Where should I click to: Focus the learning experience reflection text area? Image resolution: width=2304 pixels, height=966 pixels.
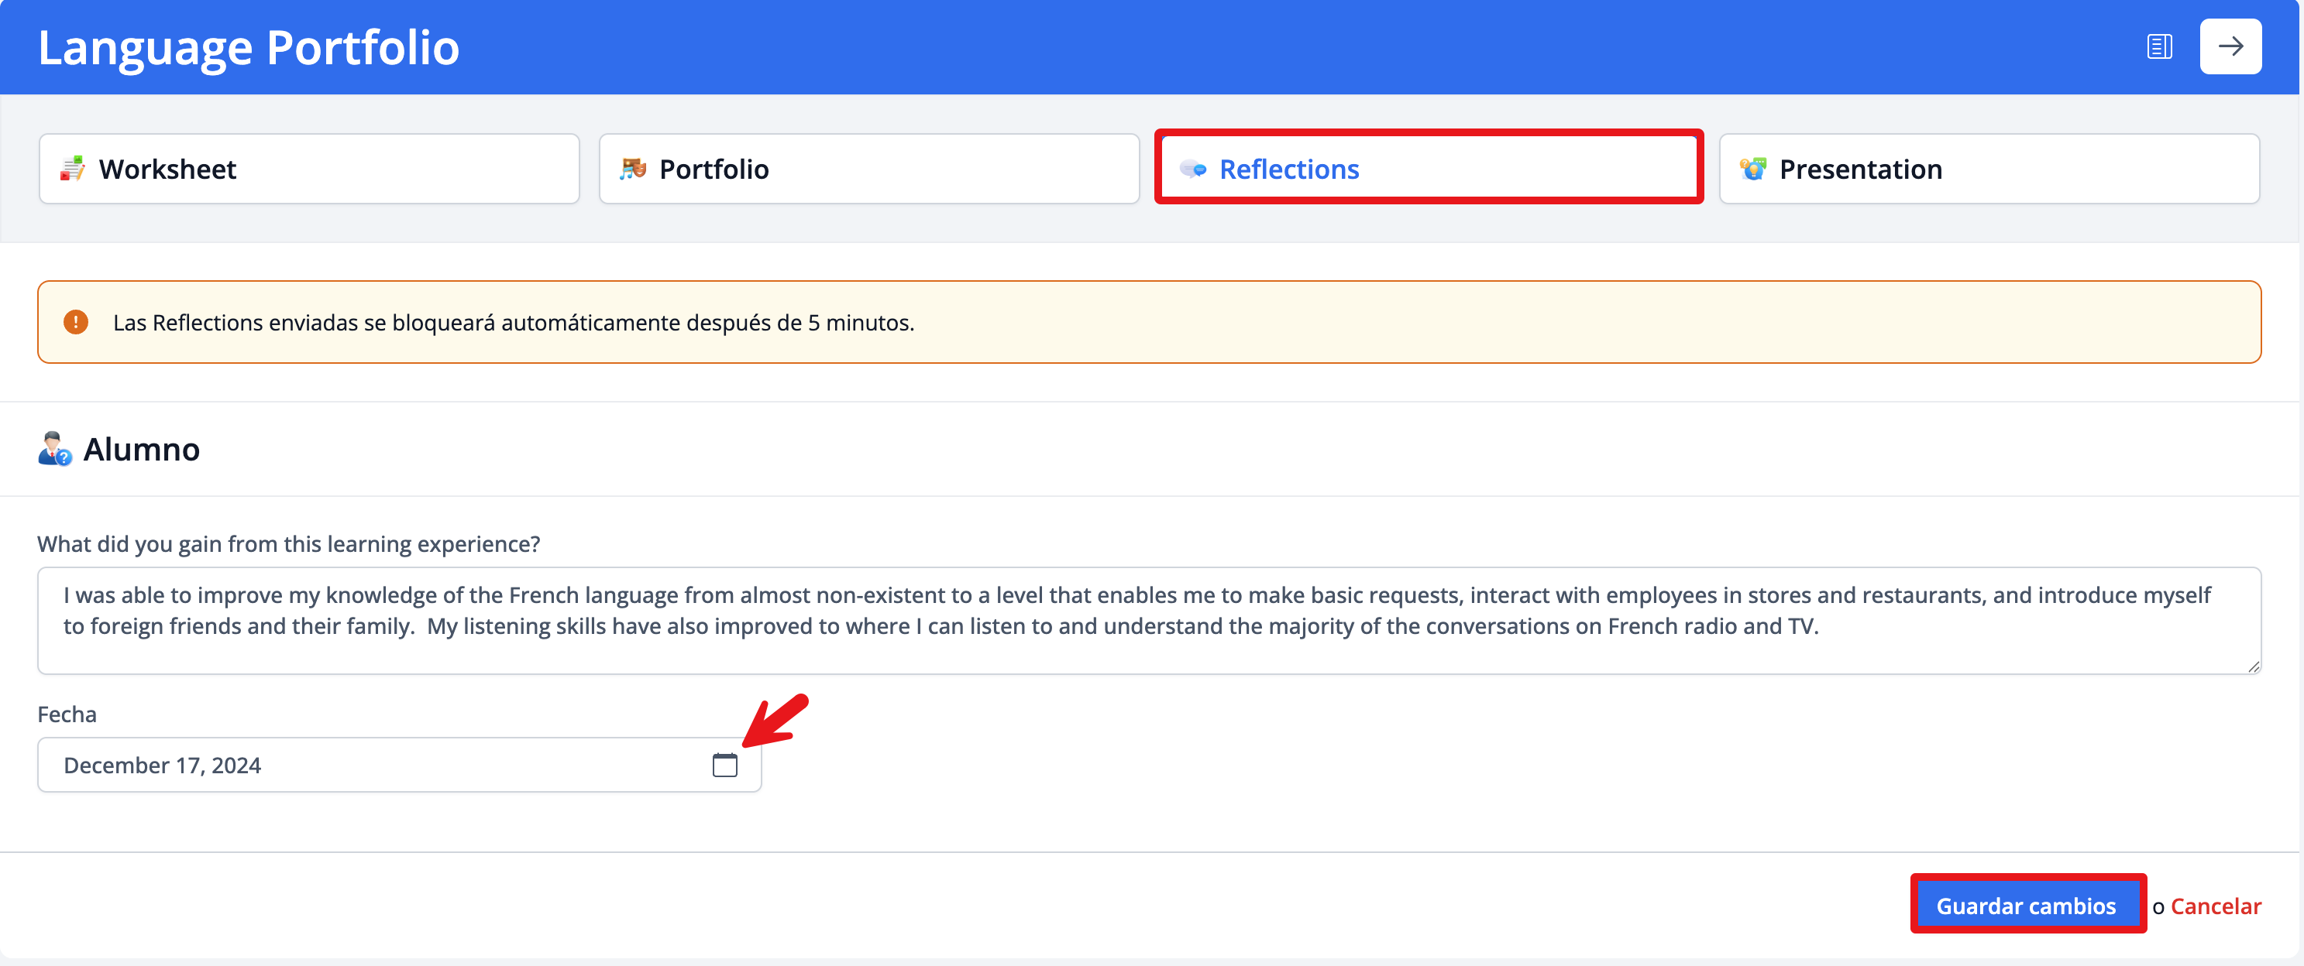pos(1148,620)
